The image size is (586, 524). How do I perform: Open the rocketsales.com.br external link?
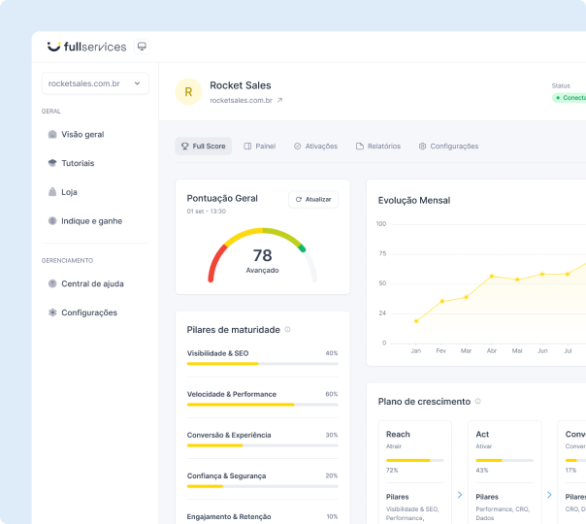pos(279,100)
